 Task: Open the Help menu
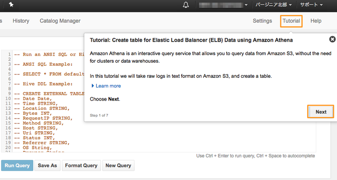point(316,21)
